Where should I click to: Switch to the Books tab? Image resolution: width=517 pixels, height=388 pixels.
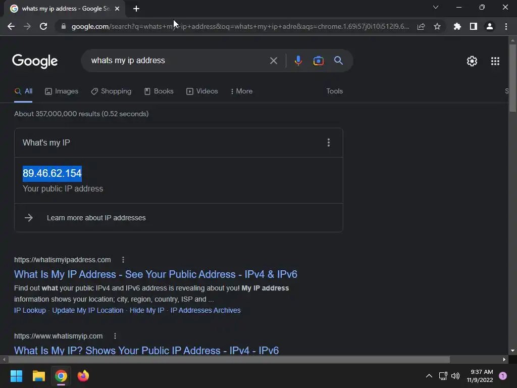159,91
